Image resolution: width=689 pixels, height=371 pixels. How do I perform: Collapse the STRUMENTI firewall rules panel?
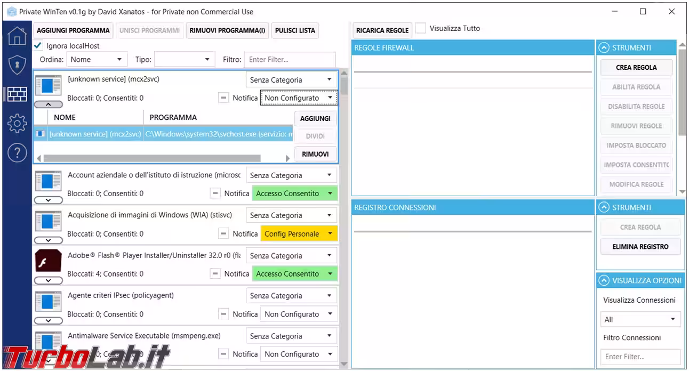coord(604,48)
